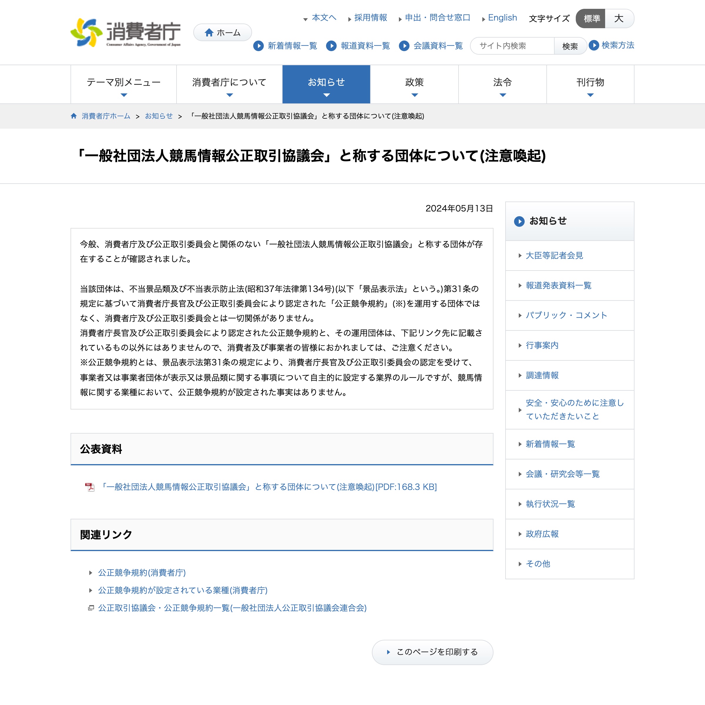Click the circle arrow icon beside 報道資料一覧
This screenshot has height=705, width=705.
[x=331, y=46]
